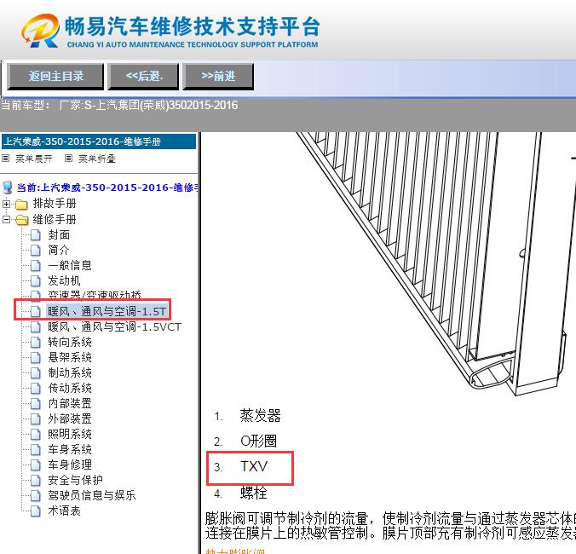Click the document icon beside 暖风、通风与空调-1.5VCT
576x554 pixels.
point(35,327)
